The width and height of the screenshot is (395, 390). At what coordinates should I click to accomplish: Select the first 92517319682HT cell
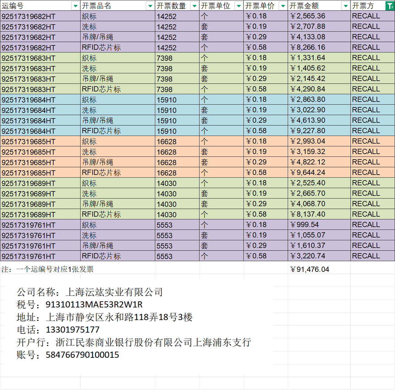[29, 16]
